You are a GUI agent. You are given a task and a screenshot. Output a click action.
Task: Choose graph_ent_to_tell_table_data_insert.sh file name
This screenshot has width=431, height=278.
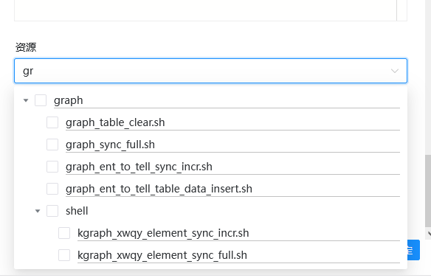(x=159, y=189)
